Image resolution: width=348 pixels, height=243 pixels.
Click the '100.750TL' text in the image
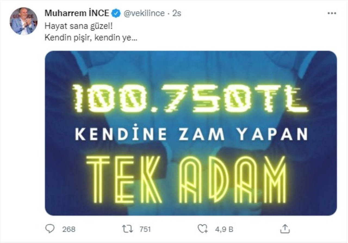click(x=190, y=99)
